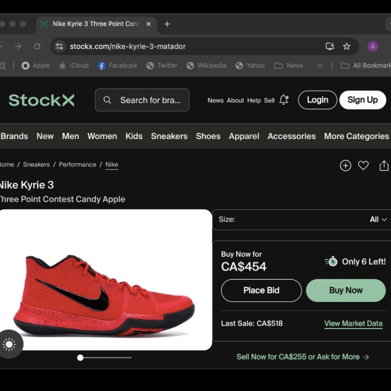The width and height of the screenshot is (391, 391).
Task: Click the StockX logo
Action: click(41, 100)
